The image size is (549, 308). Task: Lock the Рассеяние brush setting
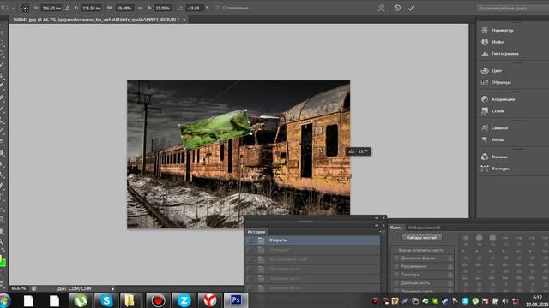[x=450, y=266]
